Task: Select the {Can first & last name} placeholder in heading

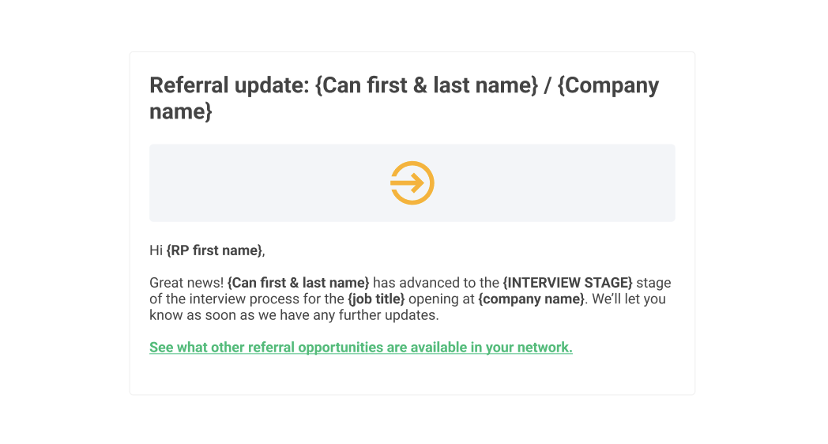Action: coord(426,85)
